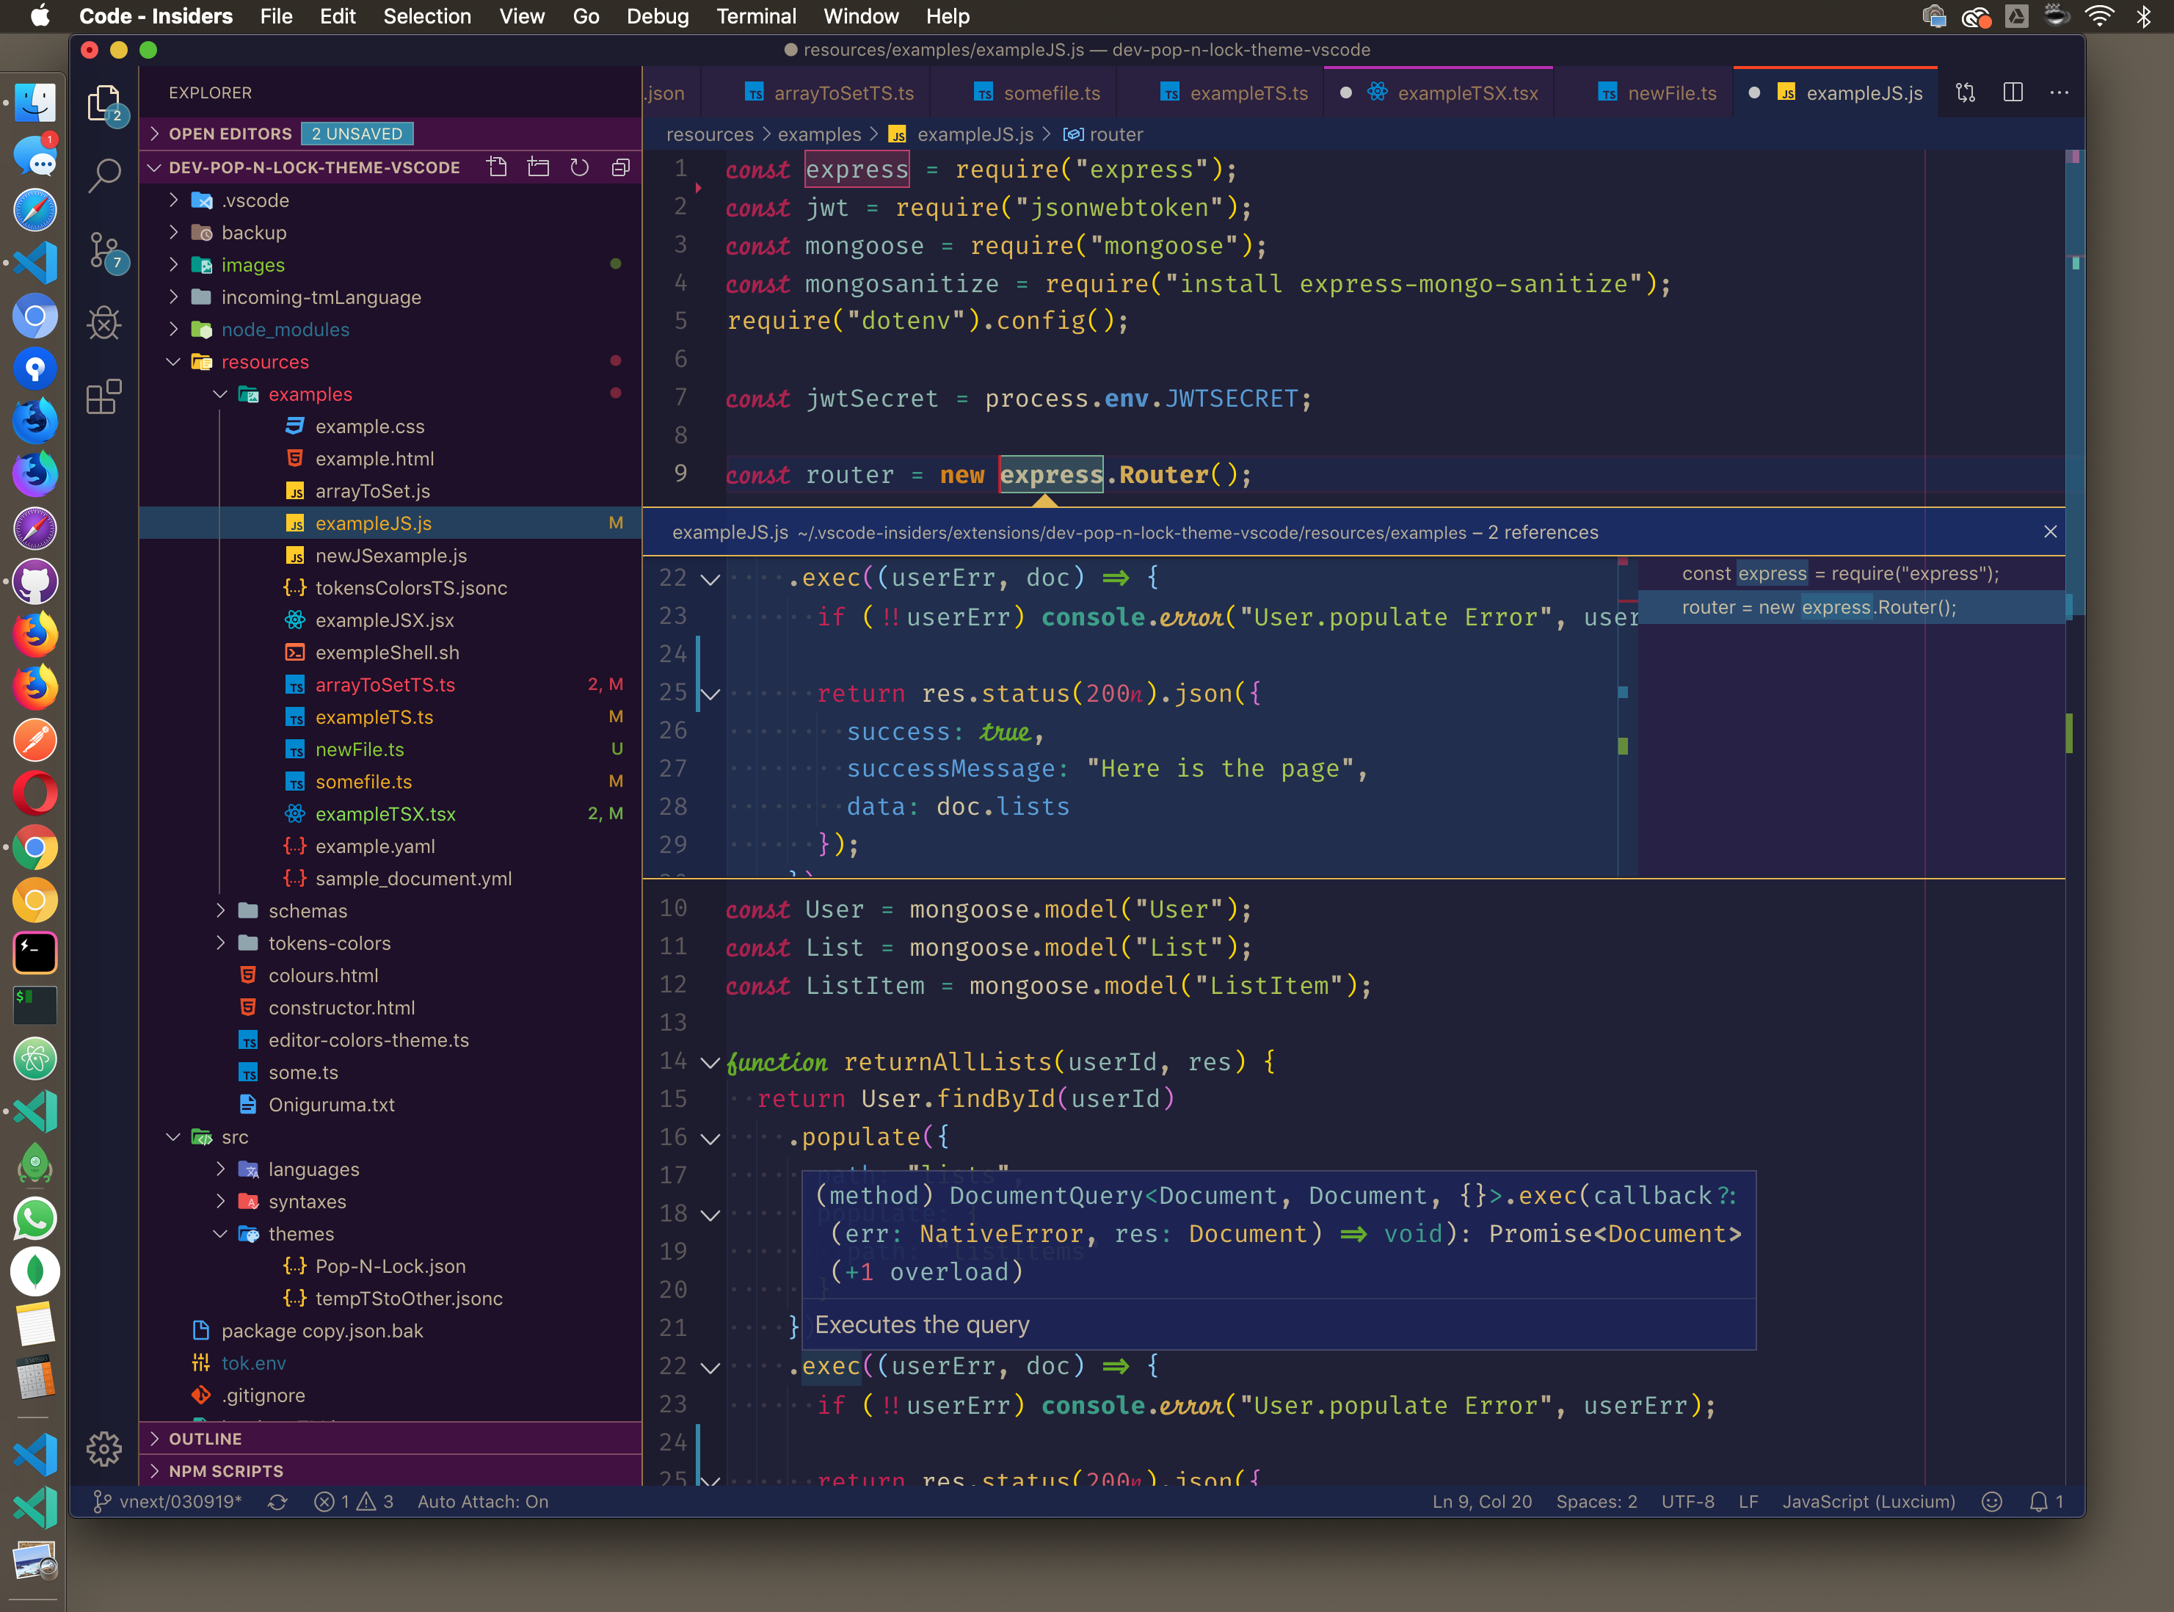Open the Search view in activity bar

pos(104,175)
